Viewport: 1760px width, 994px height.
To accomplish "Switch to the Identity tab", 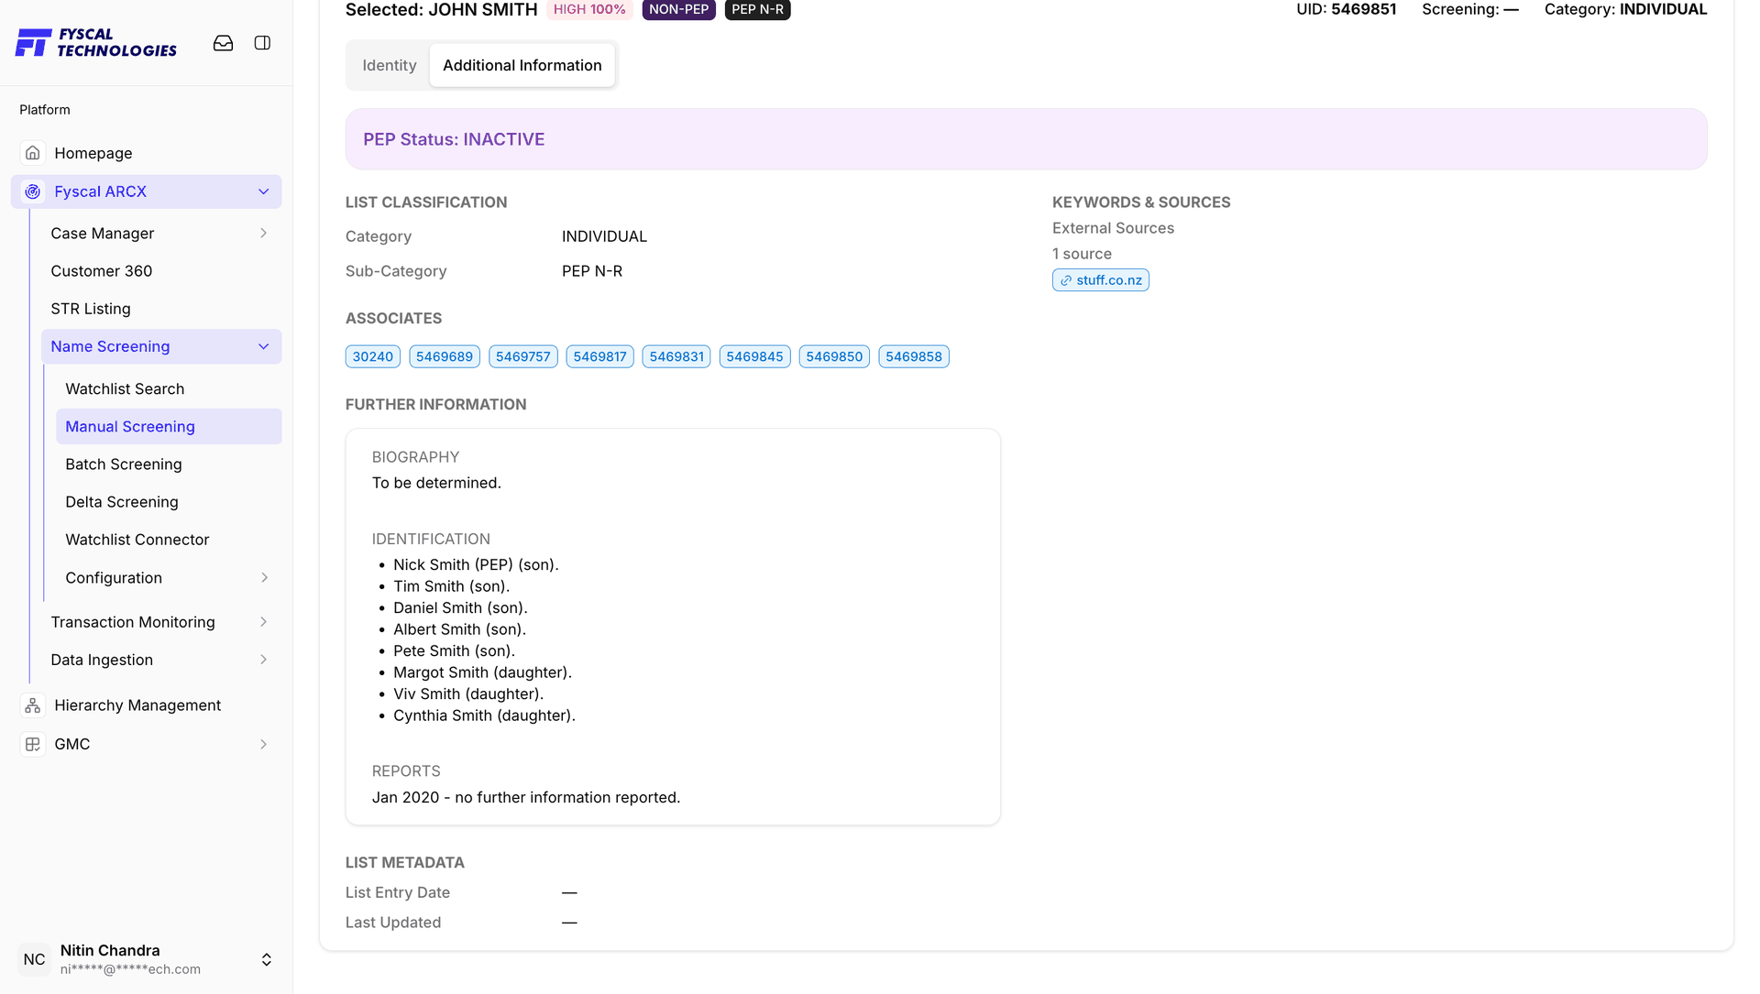I will pos(389,65).
